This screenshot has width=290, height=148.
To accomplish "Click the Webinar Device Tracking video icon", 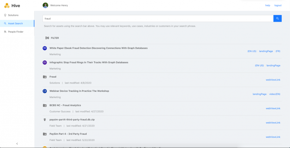I will 45,91.
